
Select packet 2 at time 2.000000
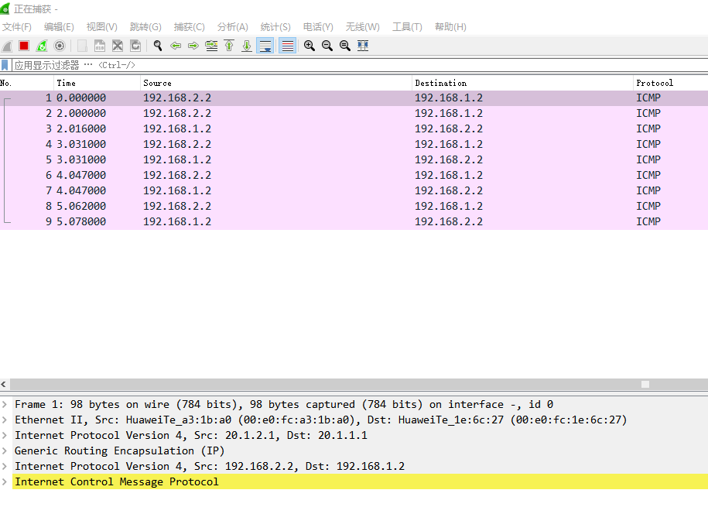click(354, 114)
